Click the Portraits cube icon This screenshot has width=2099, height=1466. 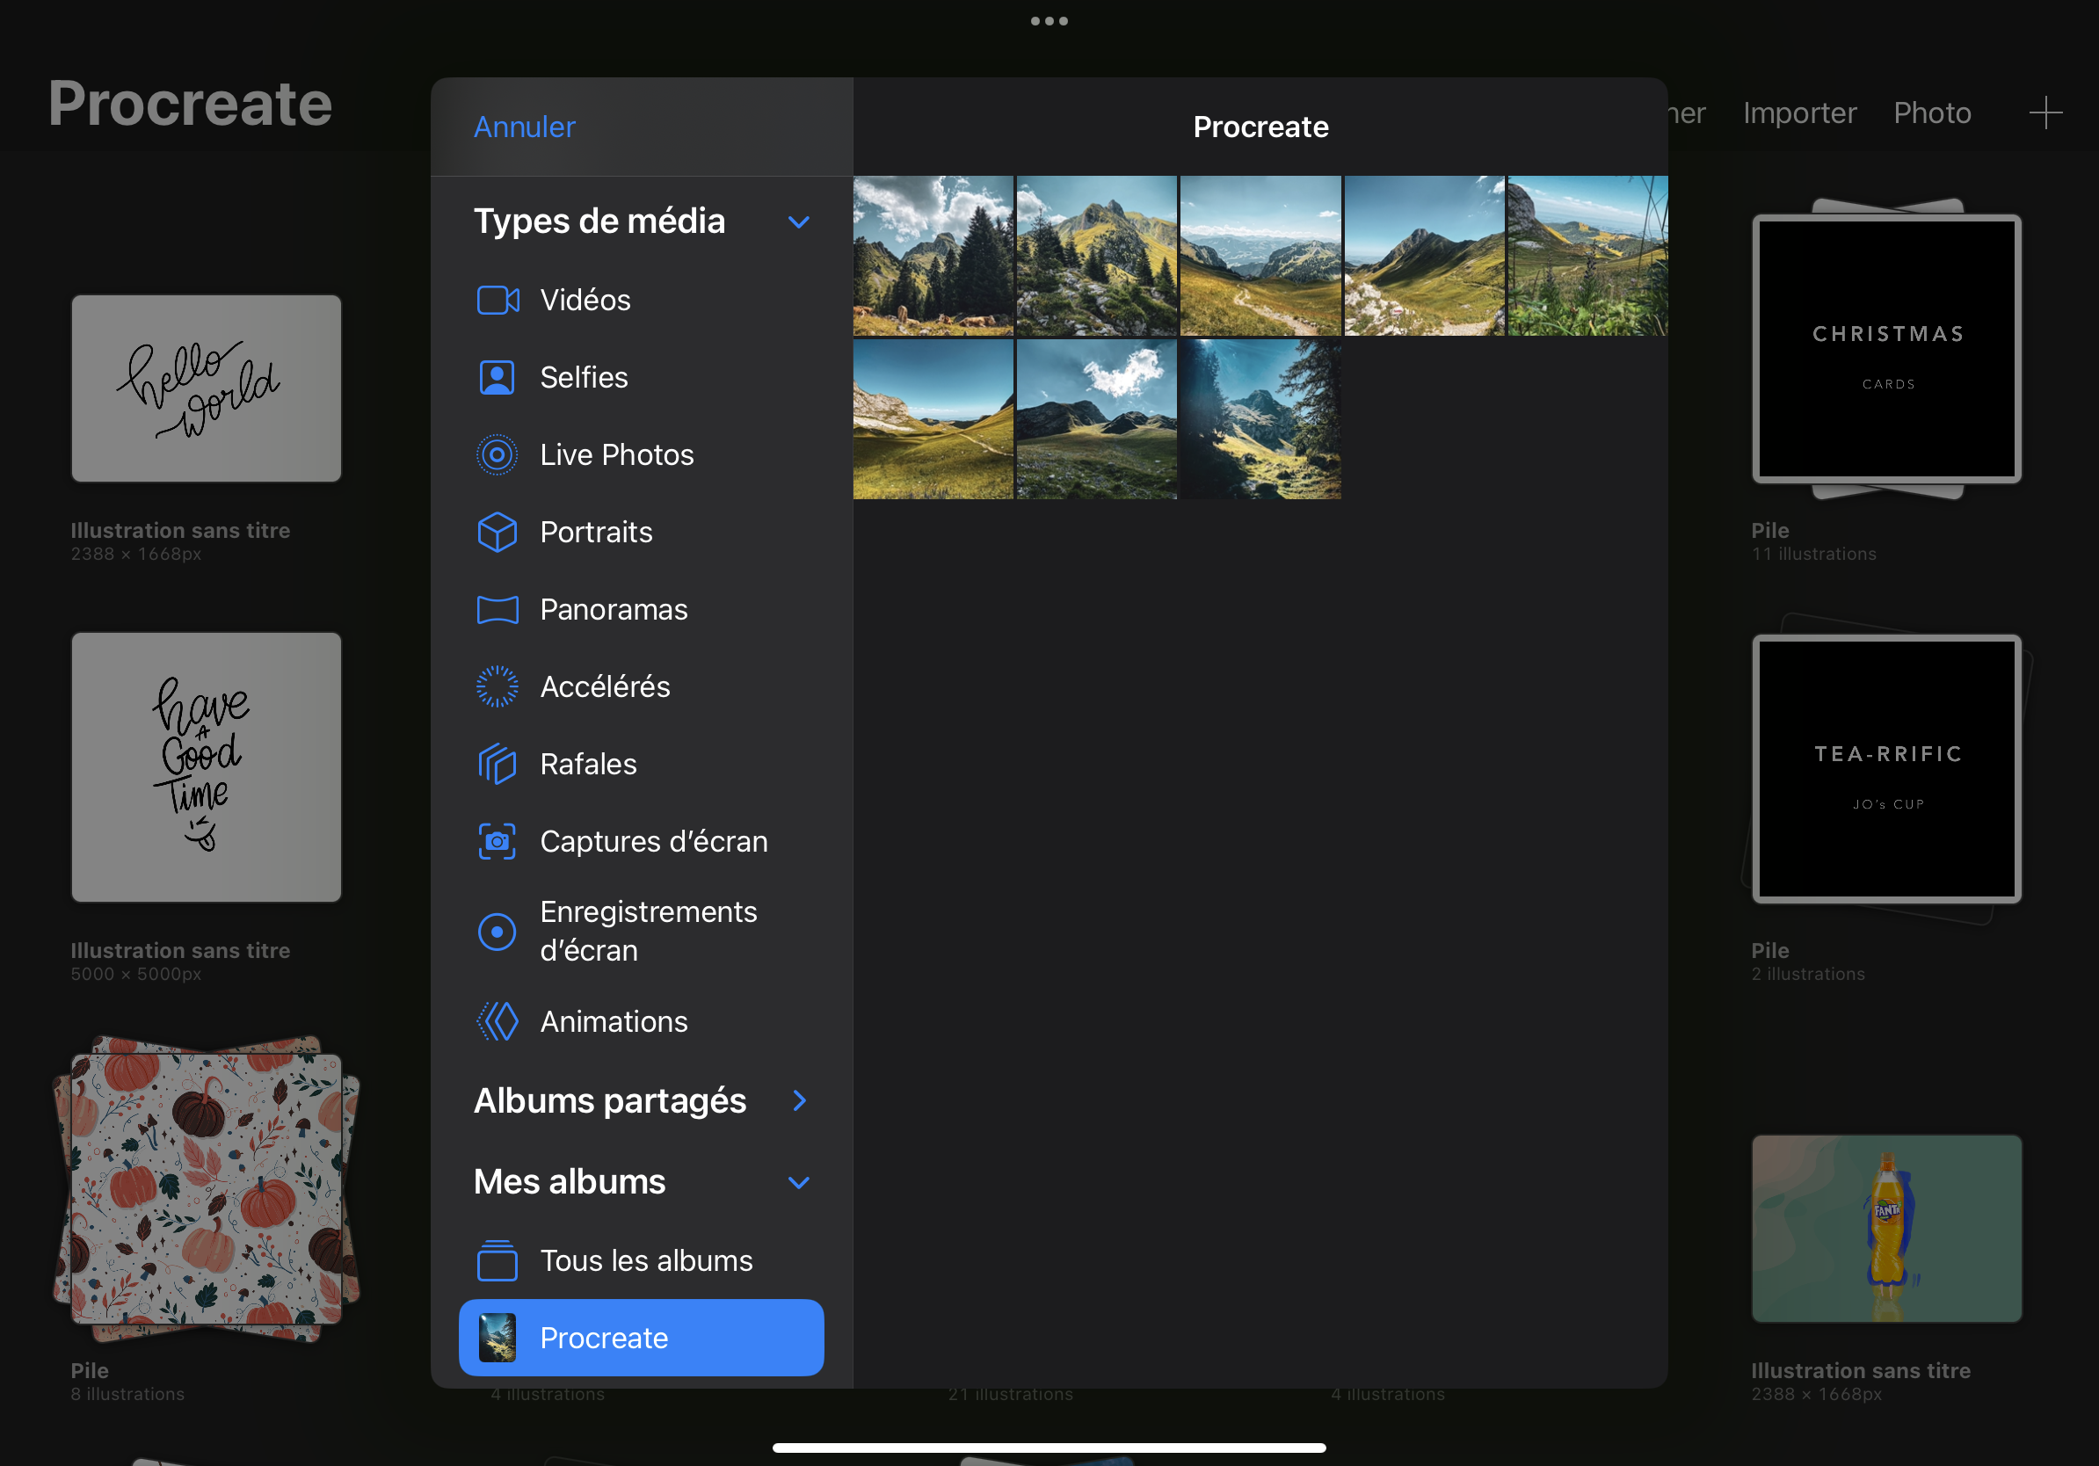click(x=498, y=532)
